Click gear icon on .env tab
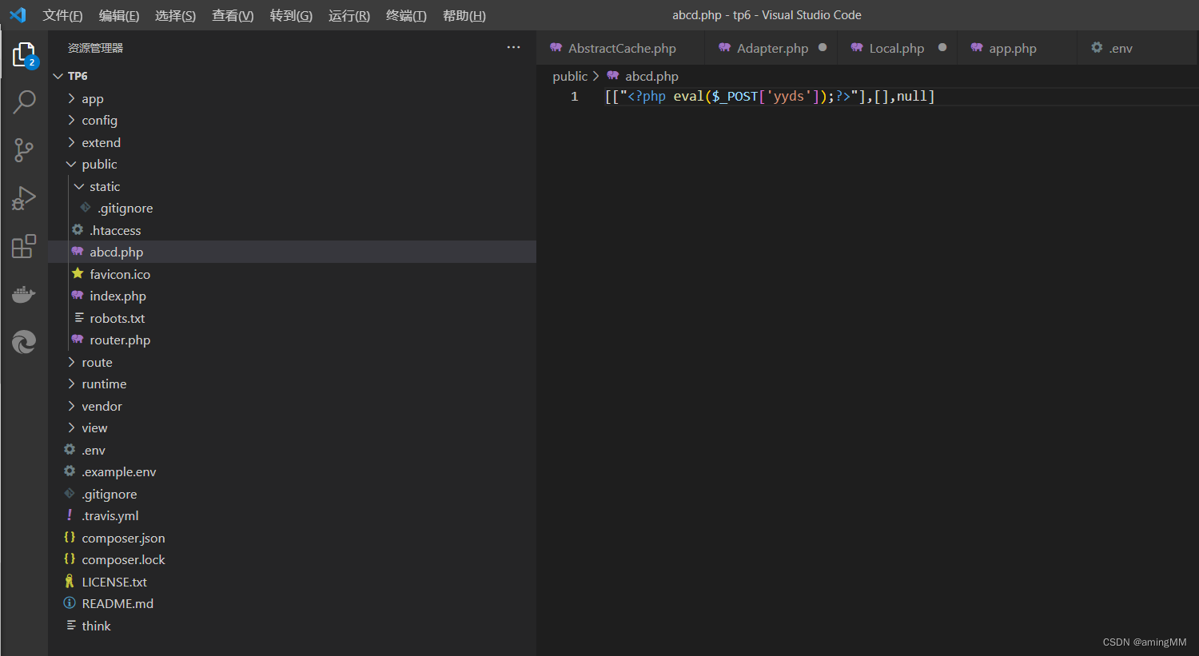Screen dimensions: 1199x656 click(x=1097, y=48)
